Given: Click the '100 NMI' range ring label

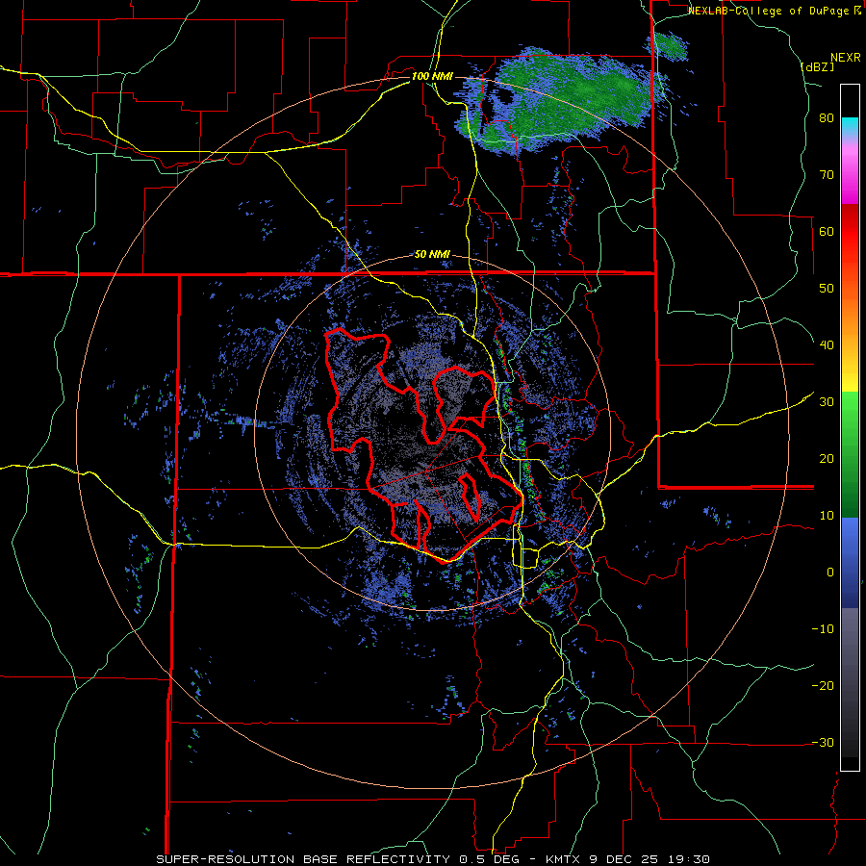Looking at the screenshot, I should [432, 76].
